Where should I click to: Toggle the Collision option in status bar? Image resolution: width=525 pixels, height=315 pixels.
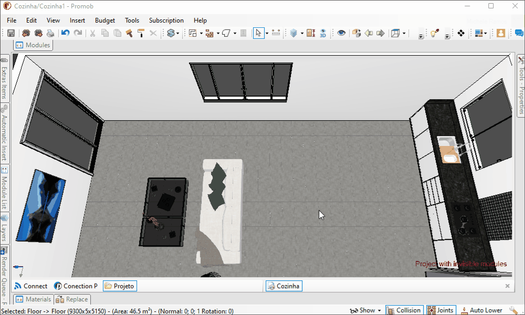click(x=404, y=310)
